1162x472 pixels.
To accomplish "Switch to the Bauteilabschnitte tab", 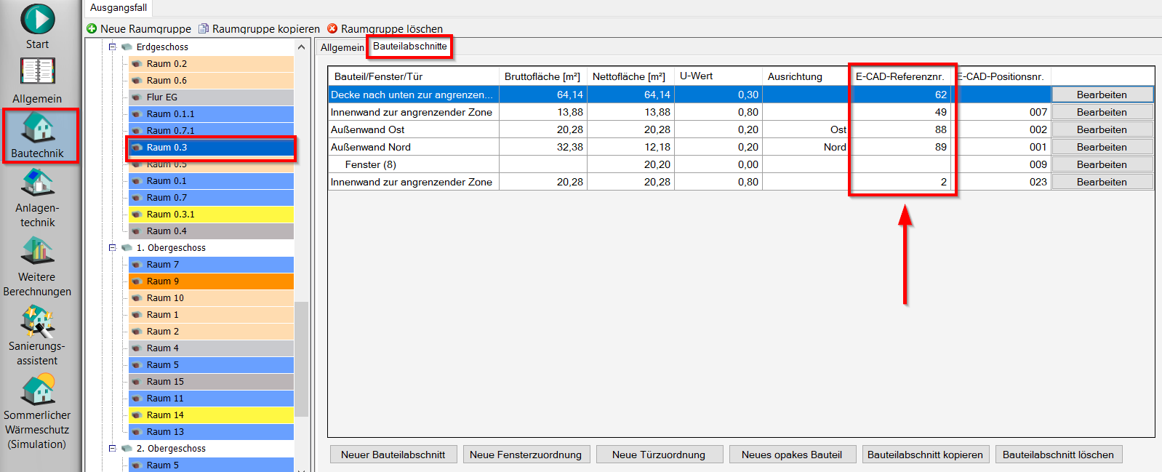I will [409, 47].
